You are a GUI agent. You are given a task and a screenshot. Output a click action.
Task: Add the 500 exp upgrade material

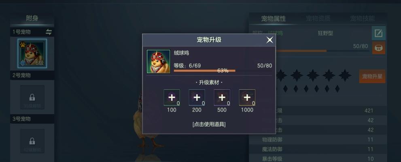click(222, 98)
